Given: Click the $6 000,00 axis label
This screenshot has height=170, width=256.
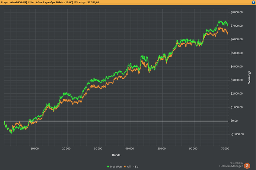Looking at the screenshot, I should (237, 39).
